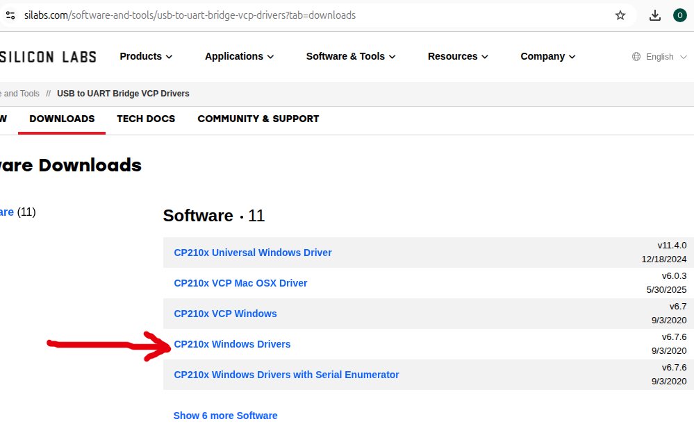The image size is (694, 435).
Task: Download CP210x Universal Windows Driver
Action: 253,253
